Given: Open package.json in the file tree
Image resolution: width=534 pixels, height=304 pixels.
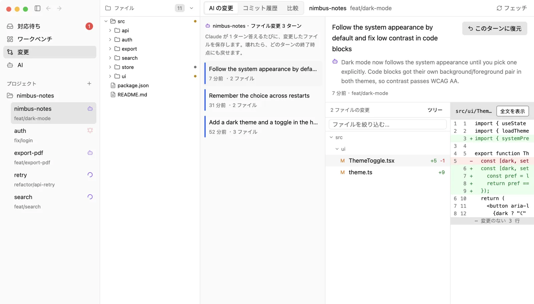Looking at the screenshot, I should point(133,86).
